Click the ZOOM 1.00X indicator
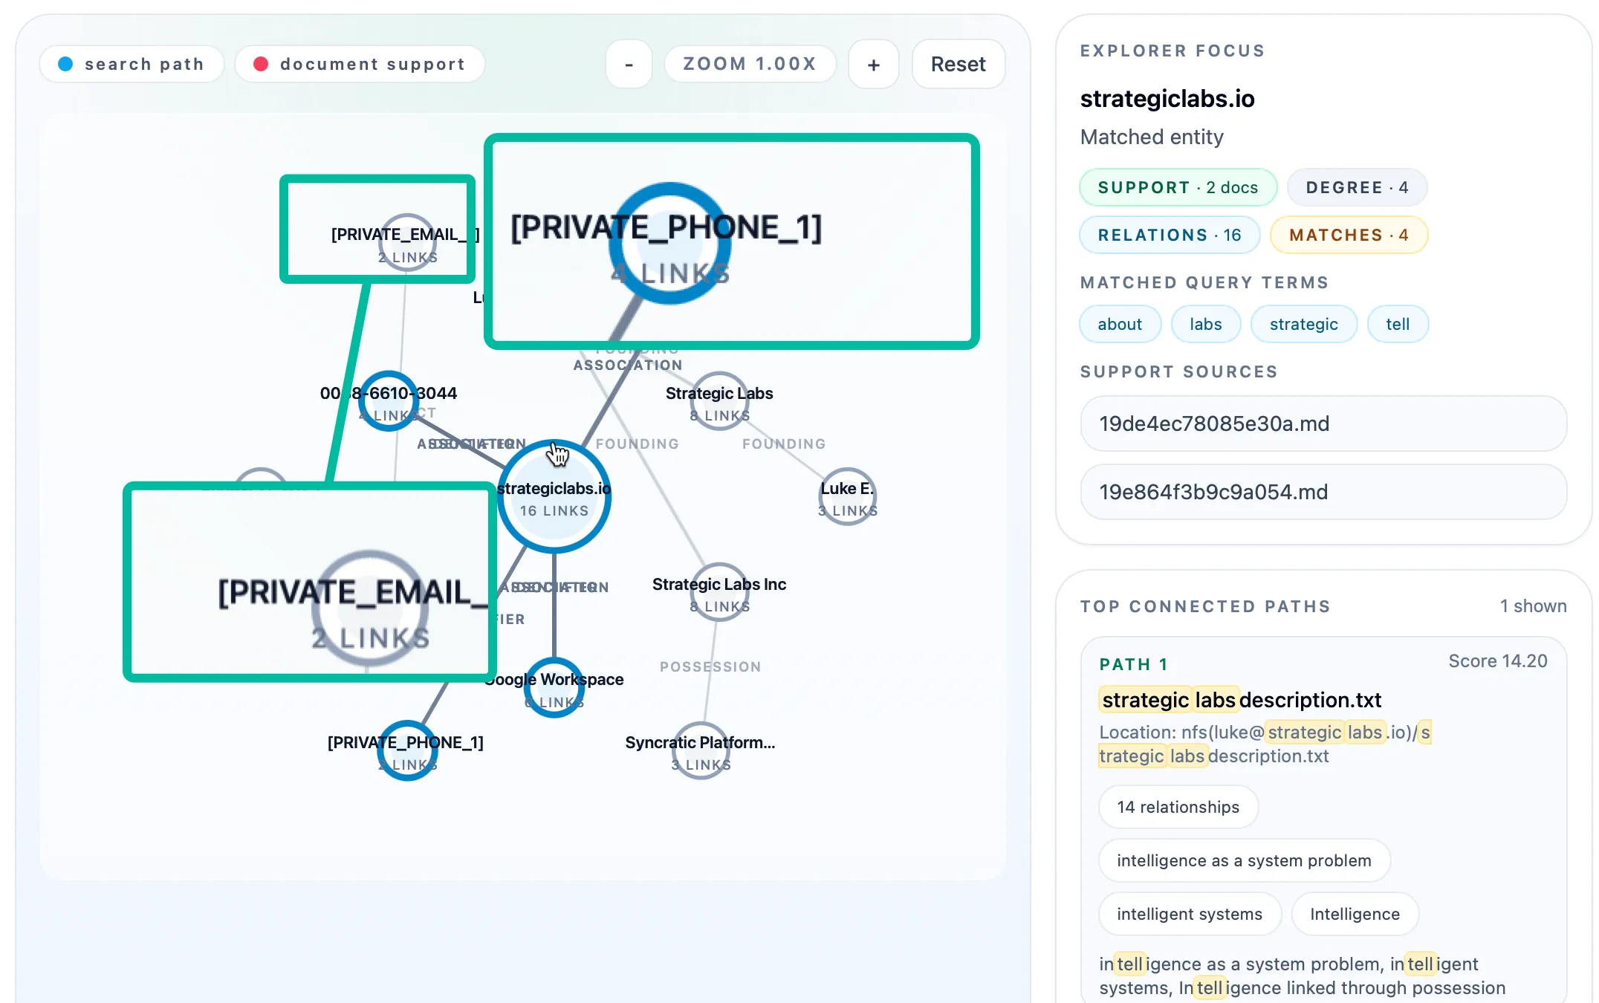 (750, 64)
